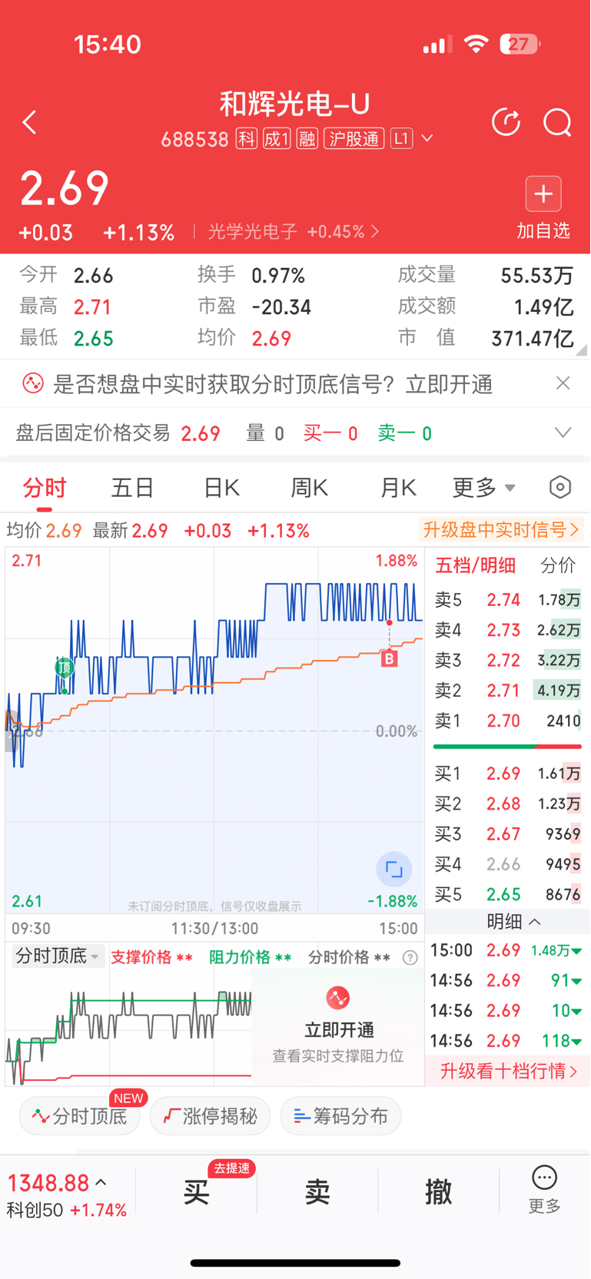Select 买1 price 2.69 row
591x1279 pixels.
[507, 774]
